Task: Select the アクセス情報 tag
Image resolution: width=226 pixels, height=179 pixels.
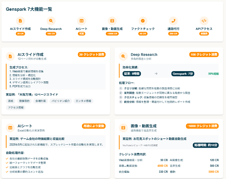Action: [16, 108]
